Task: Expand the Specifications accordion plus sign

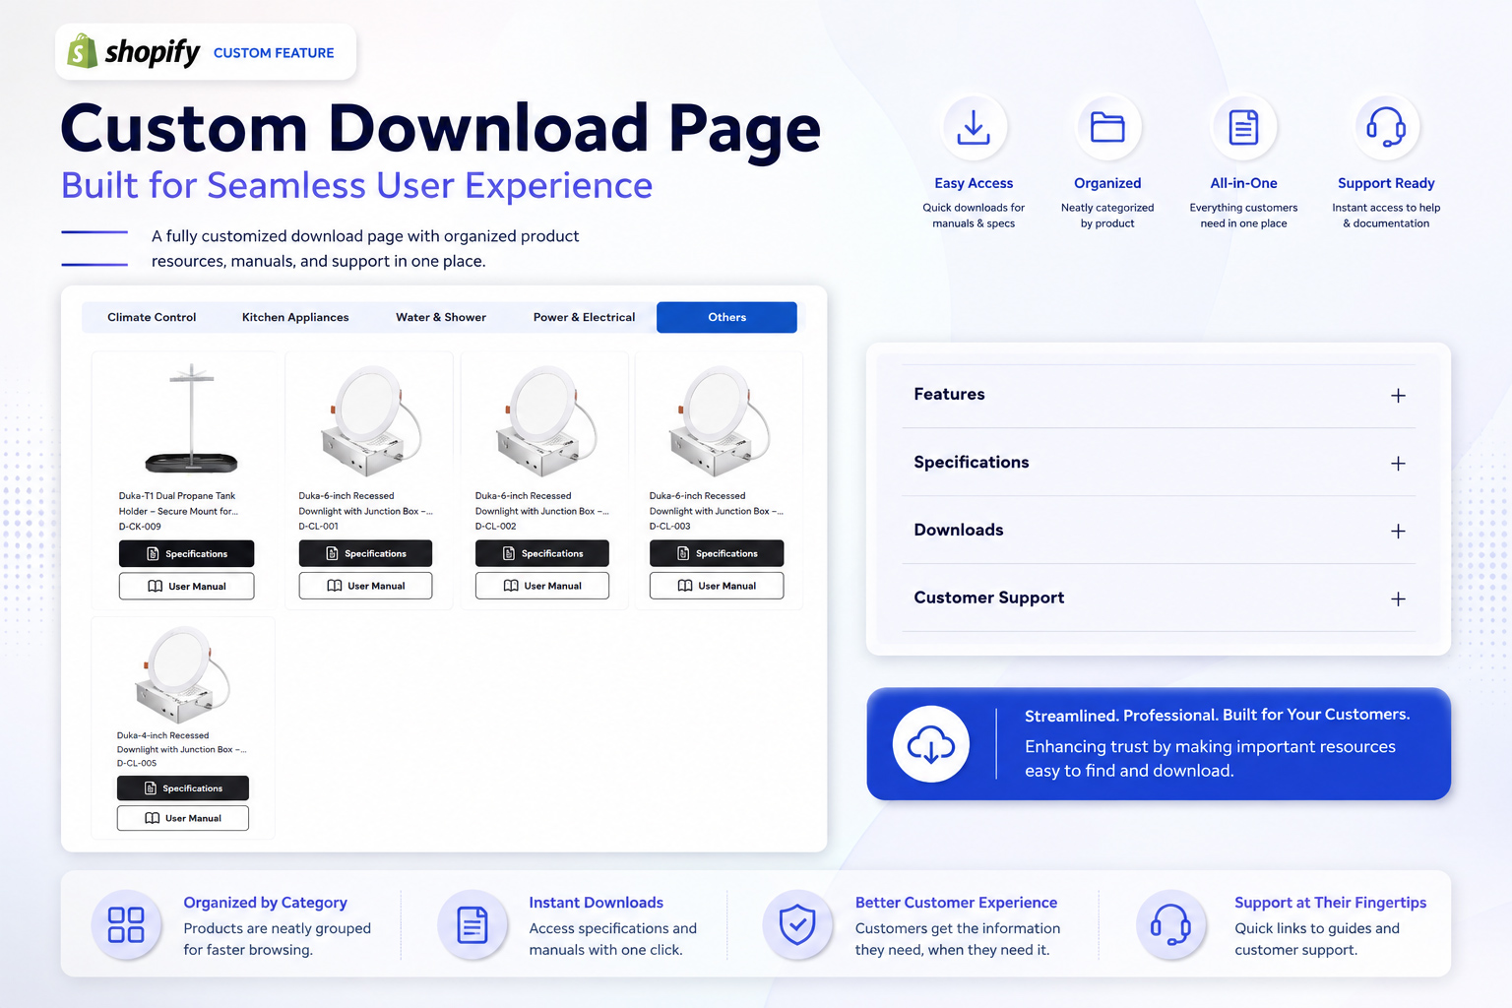Action: [x=1398, y=463]
